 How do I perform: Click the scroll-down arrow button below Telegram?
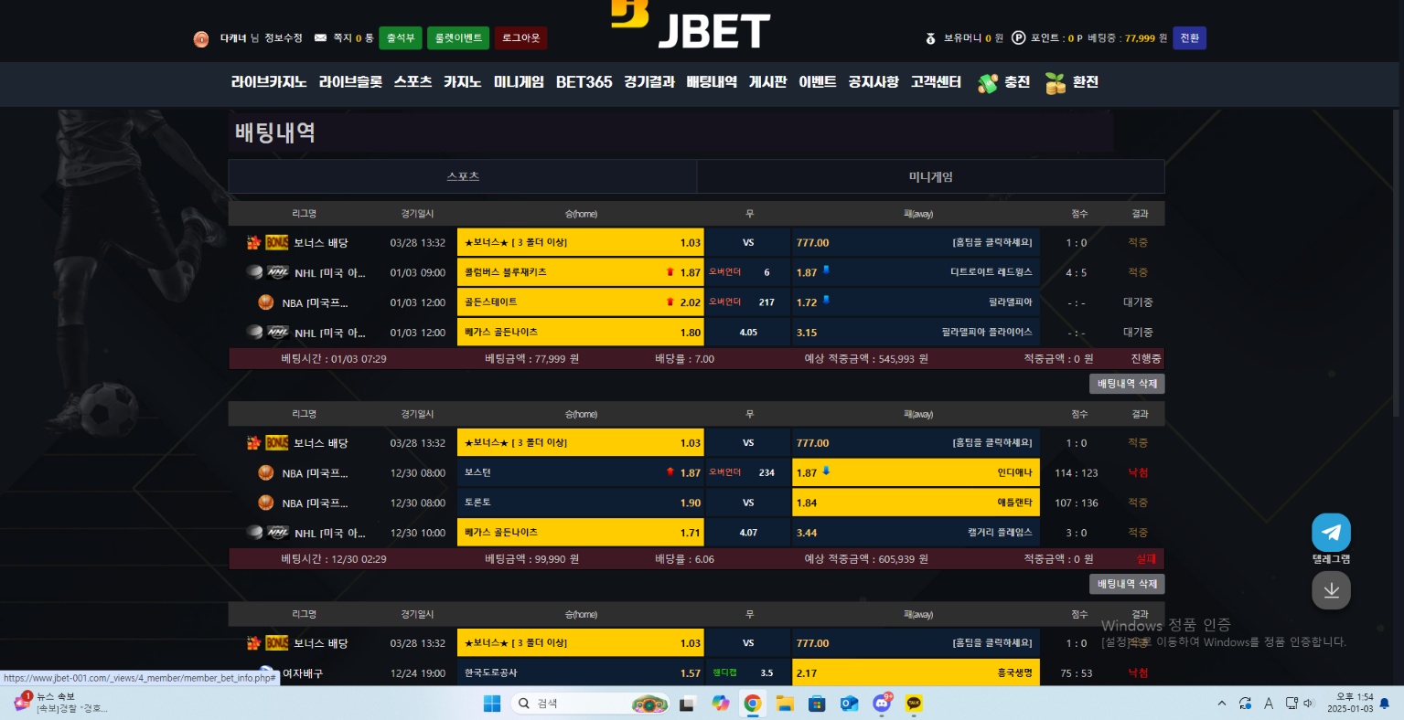coord(1331,590)
